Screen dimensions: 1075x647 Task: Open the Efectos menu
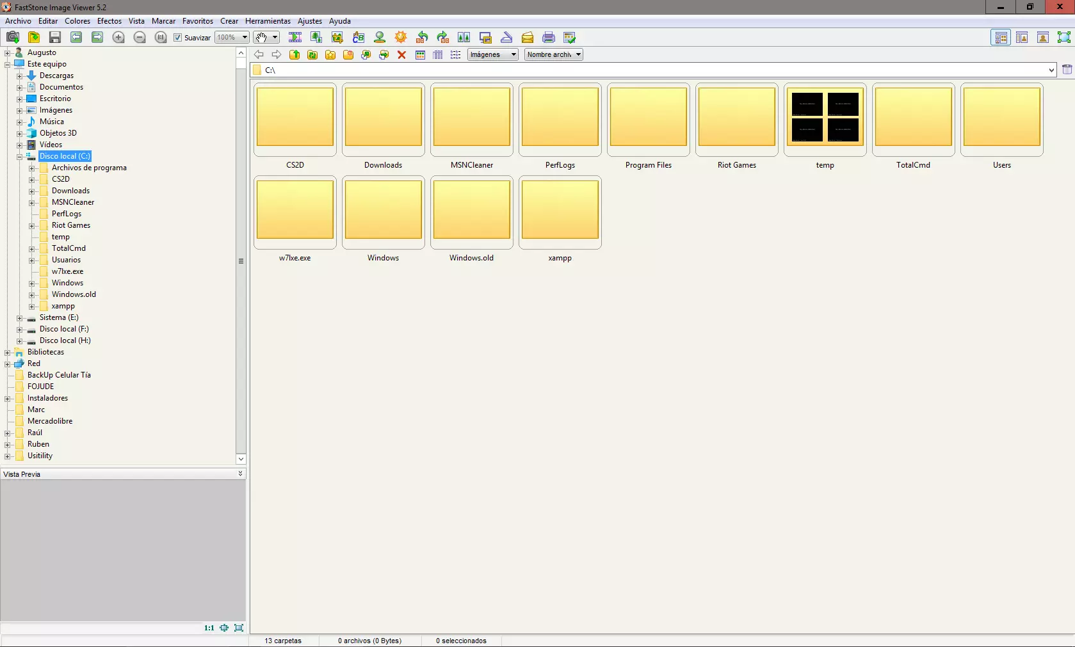(x=109, y=21)
